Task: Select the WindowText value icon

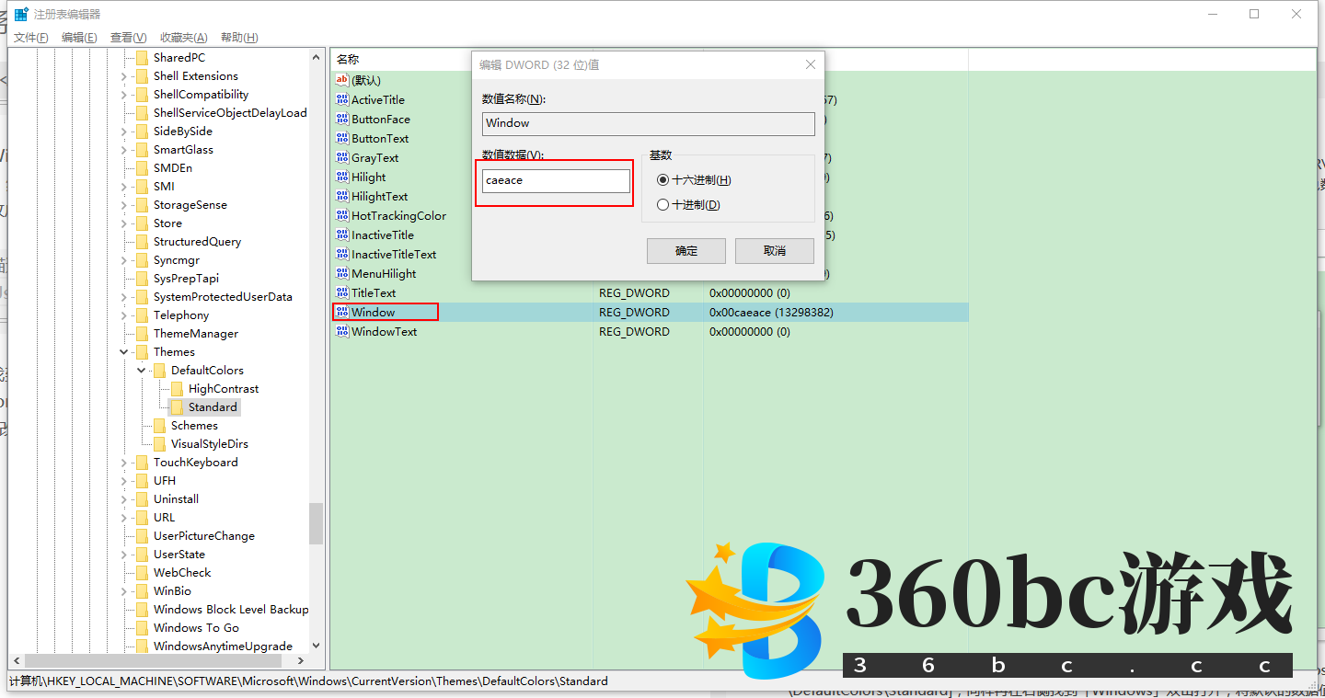Action: 342,332
